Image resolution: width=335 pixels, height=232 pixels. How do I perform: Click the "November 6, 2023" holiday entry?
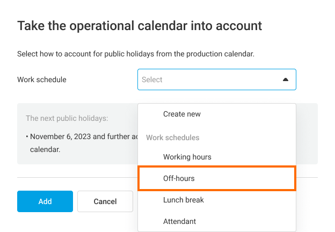pyautogui.click(x=60, y=136)
